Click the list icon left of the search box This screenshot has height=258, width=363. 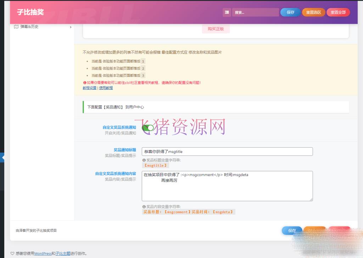[227, 12]
